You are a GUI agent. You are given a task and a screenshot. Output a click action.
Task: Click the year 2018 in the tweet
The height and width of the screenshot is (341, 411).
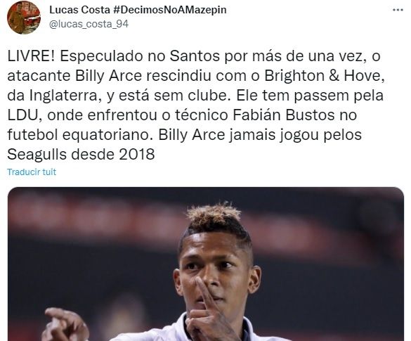pos(136,155)
